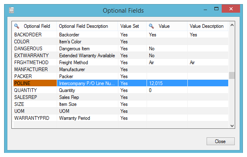Click the window icon in the title bar
Image resolution: width=247 pixels, height=157 pixels.
click(x=11, y=10)
